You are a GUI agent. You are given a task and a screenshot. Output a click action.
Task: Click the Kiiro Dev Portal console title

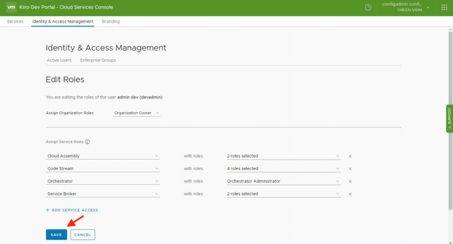click(x=66, y=7)
